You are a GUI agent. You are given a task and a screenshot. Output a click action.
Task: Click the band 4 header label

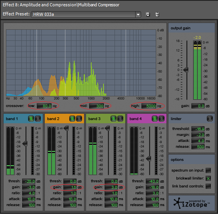point(136,119)
